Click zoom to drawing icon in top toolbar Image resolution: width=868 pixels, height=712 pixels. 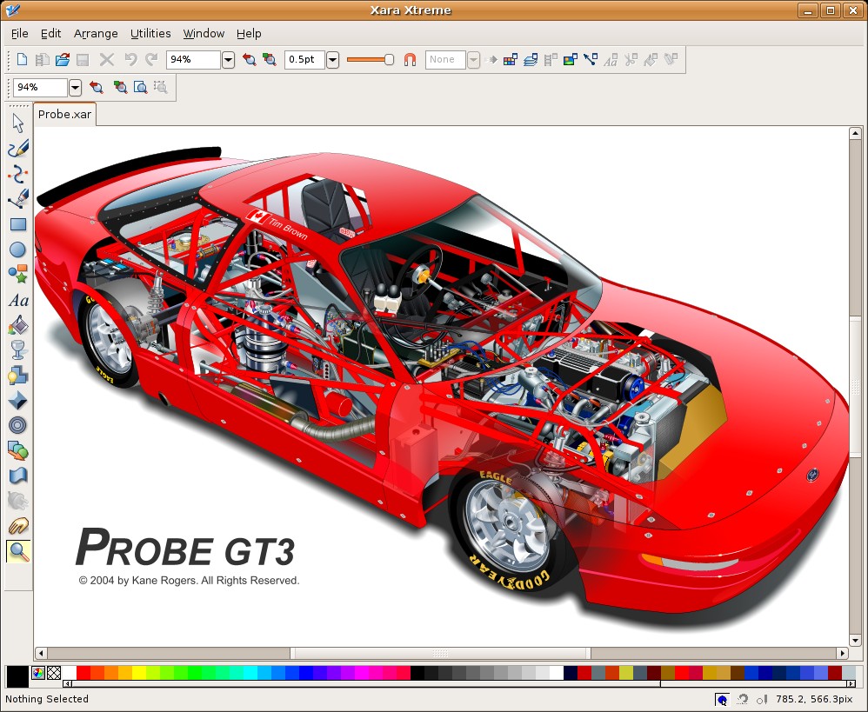[x=270, y=59]
